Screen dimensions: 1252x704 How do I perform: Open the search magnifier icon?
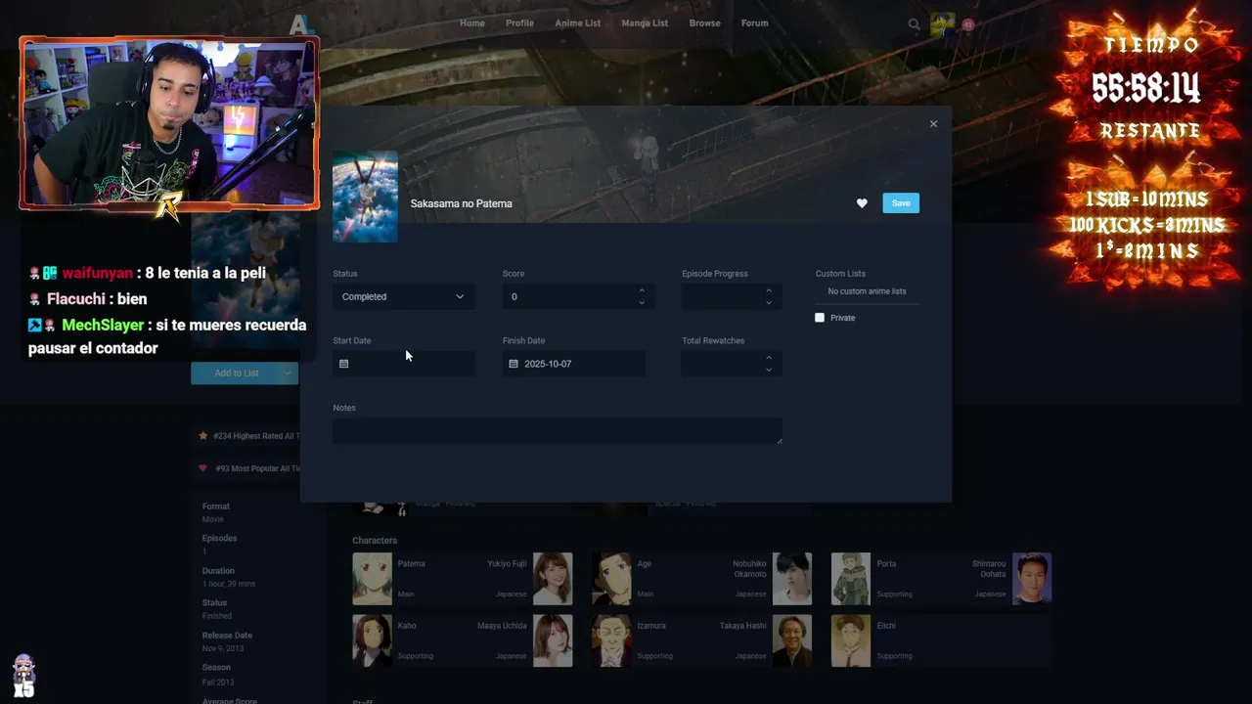point(914,24)
